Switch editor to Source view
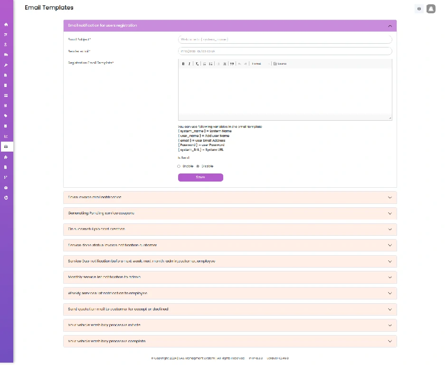This screenshot has width=446, height=365. [x=280, y=64]
